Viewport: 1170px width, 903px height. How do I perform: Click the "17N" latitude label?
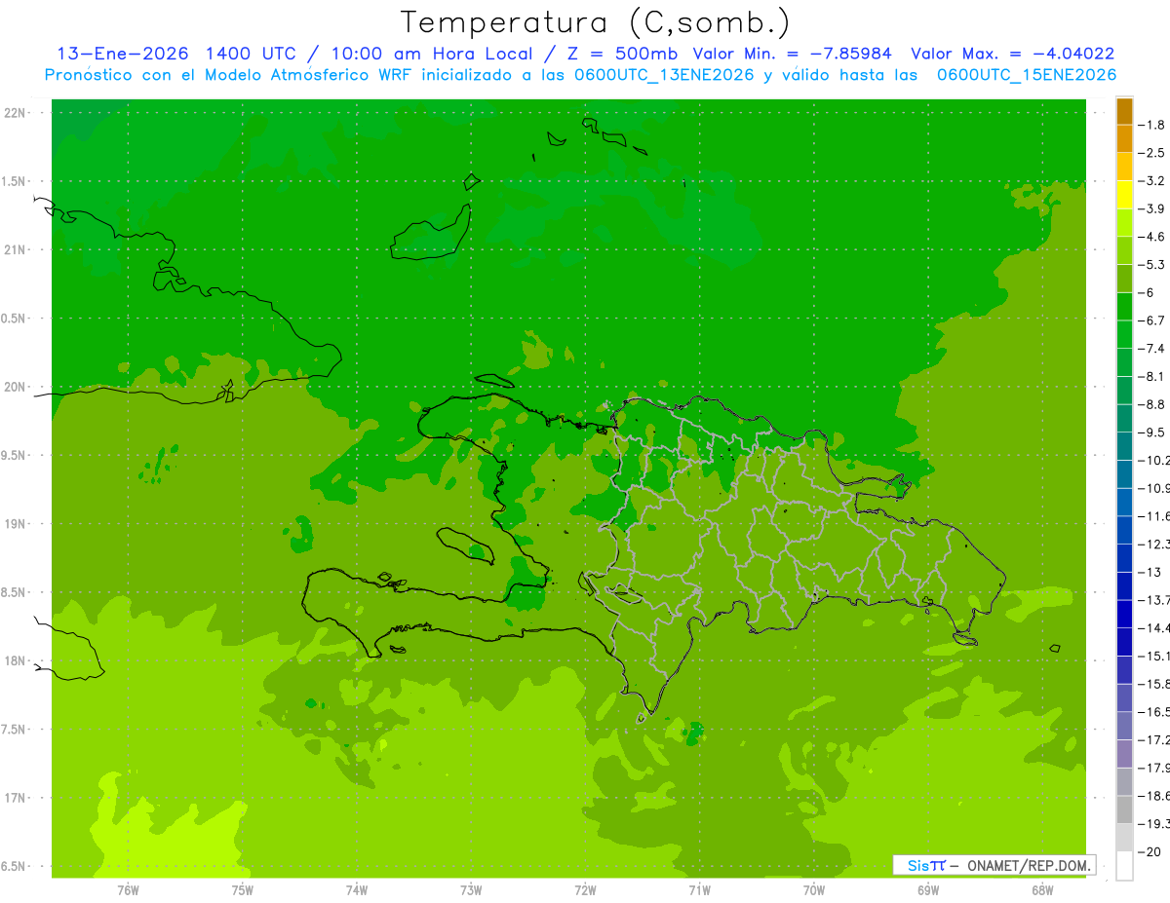[16, 799]
